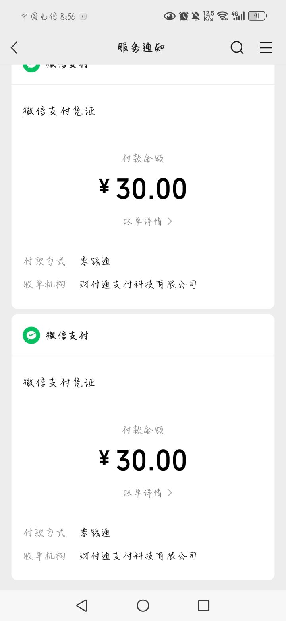Tap the back arrow in header

pyautogui.click(x=14, y=48)
